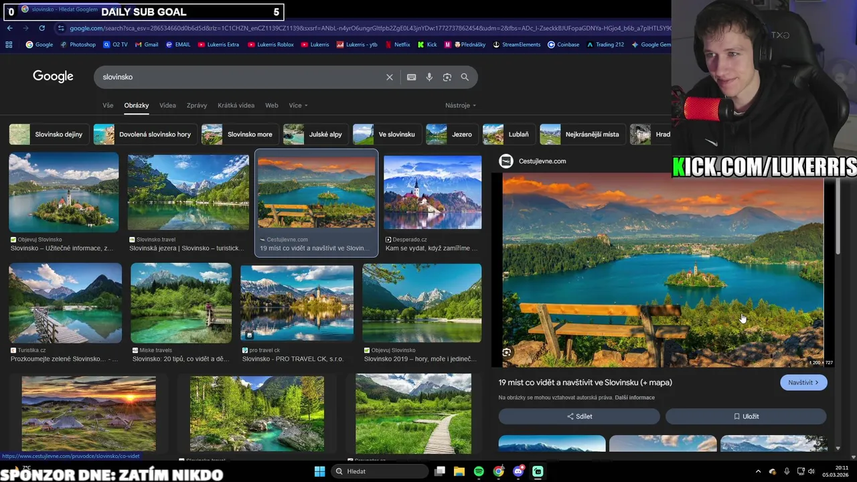857x482 pixels.
Task: Switch to the Vše results tab
Action: pyautogui.click(x=108, y=105)
